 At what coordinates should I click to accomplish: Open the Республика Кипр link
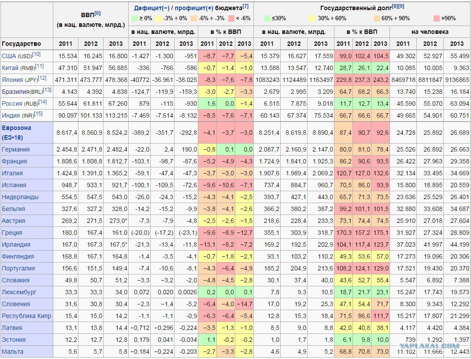click(x=26, y=316)
